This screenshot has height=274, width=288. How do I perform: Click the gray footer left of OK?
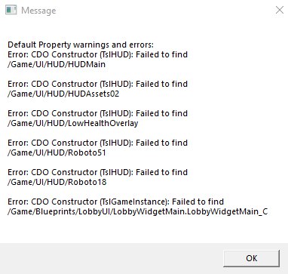coord(111,258)
